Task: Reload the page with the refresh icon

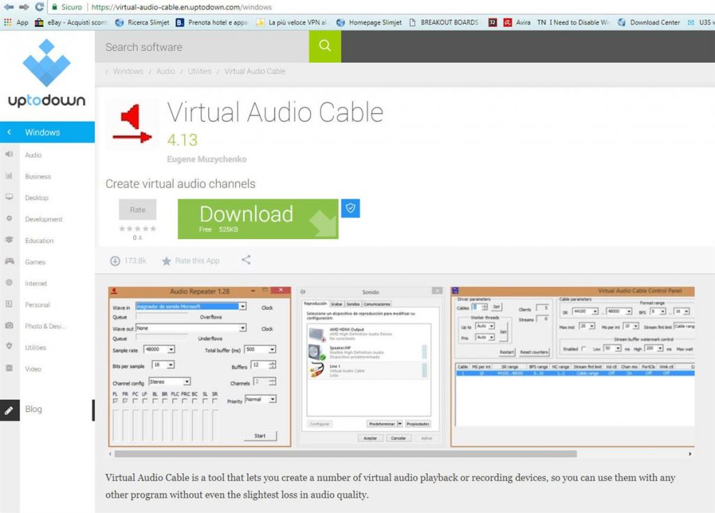Action: [x=39, y=7]
